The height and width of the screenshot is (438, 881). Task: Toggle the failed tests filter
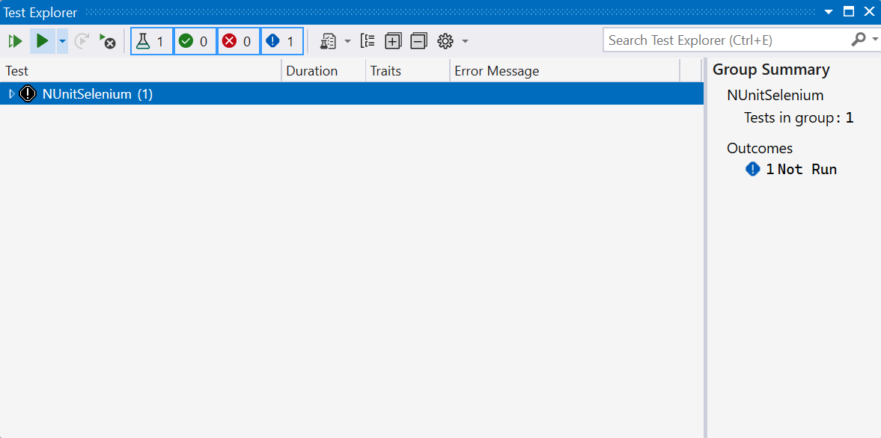point(239,41)
